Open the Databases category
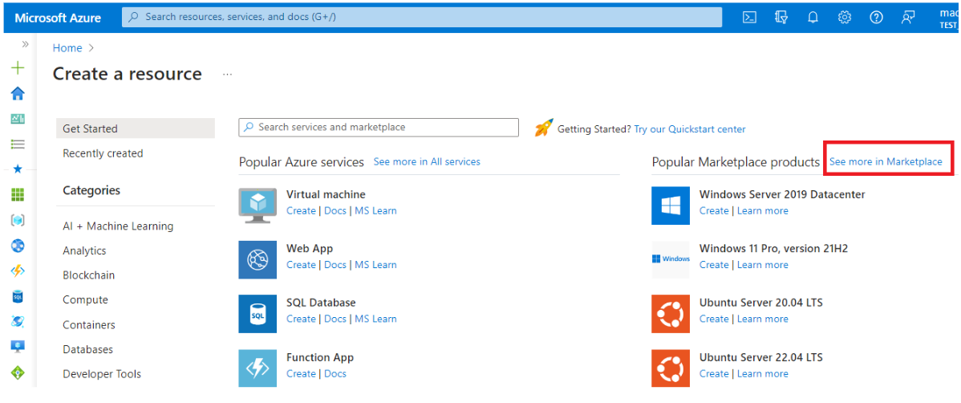961x403 pixels. [x=87, y=349]
